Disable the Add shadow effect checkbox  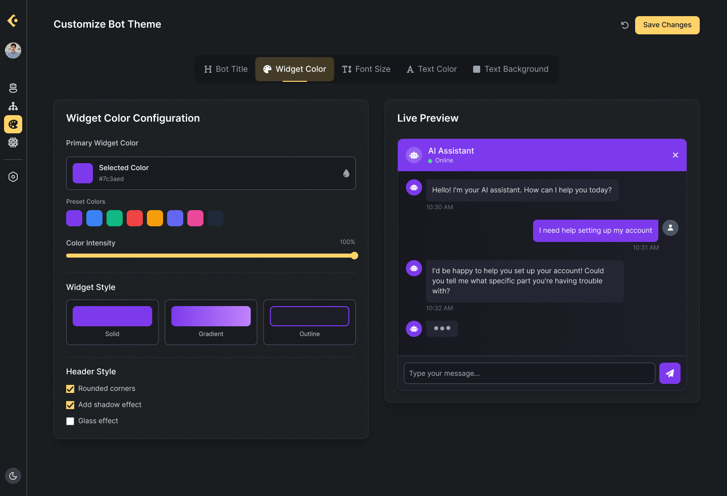(x=70, y=405)
